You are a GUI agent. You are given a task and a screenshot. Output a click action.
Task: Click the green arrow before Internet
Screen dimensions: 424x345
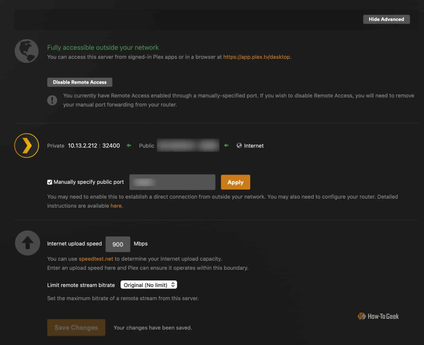pyautogui.click(x=226, y=146)
